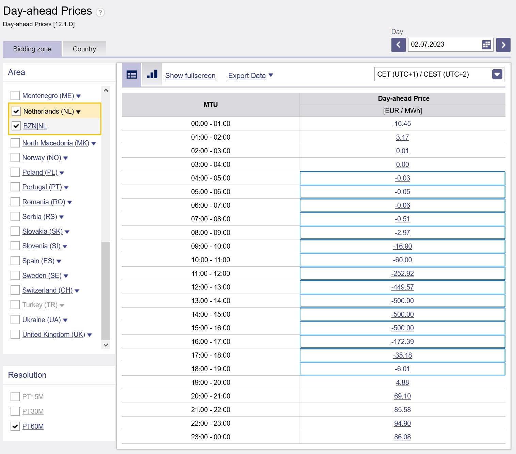Click the MTU column header
The width and height of the screenshot is (516, 454).
pos(211,105)
